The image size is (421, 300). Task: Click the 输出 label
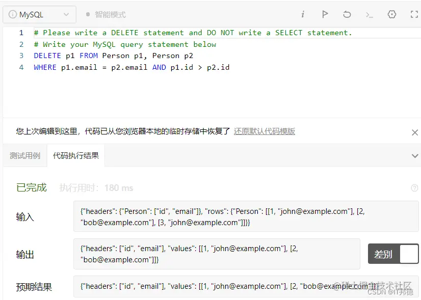click(25, 254)
